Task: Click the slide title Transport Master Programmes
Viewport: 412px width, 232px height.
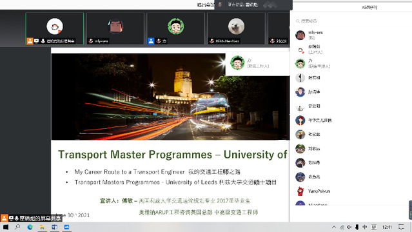Action: tap(172, 155)
